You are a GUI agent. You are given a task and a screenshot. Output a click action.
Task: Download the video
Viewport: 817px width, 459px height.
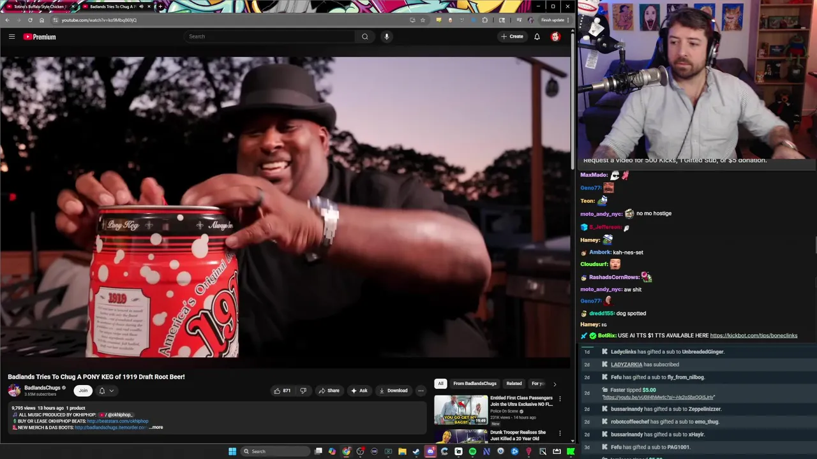click(393, 390)
